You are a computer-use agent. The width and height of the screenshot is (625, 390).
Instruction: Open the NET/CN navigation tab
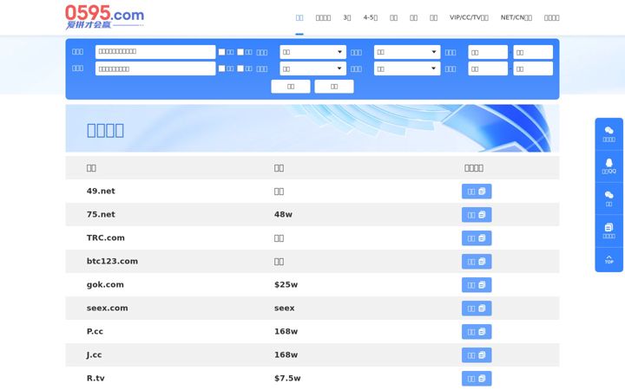[516, 17]
